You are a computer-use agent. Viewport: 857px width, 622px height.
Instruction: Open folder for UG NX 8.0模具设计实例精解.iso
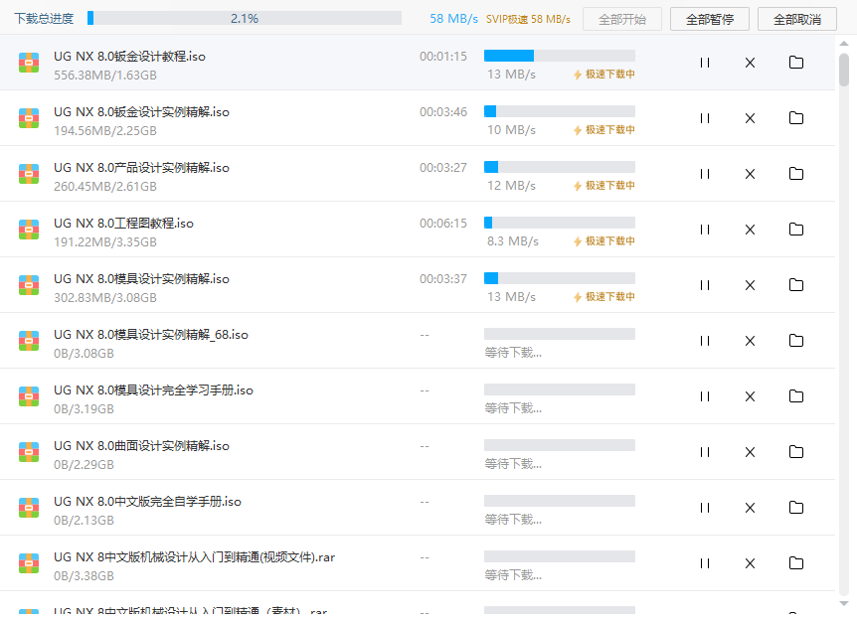(x=796, y=285)
